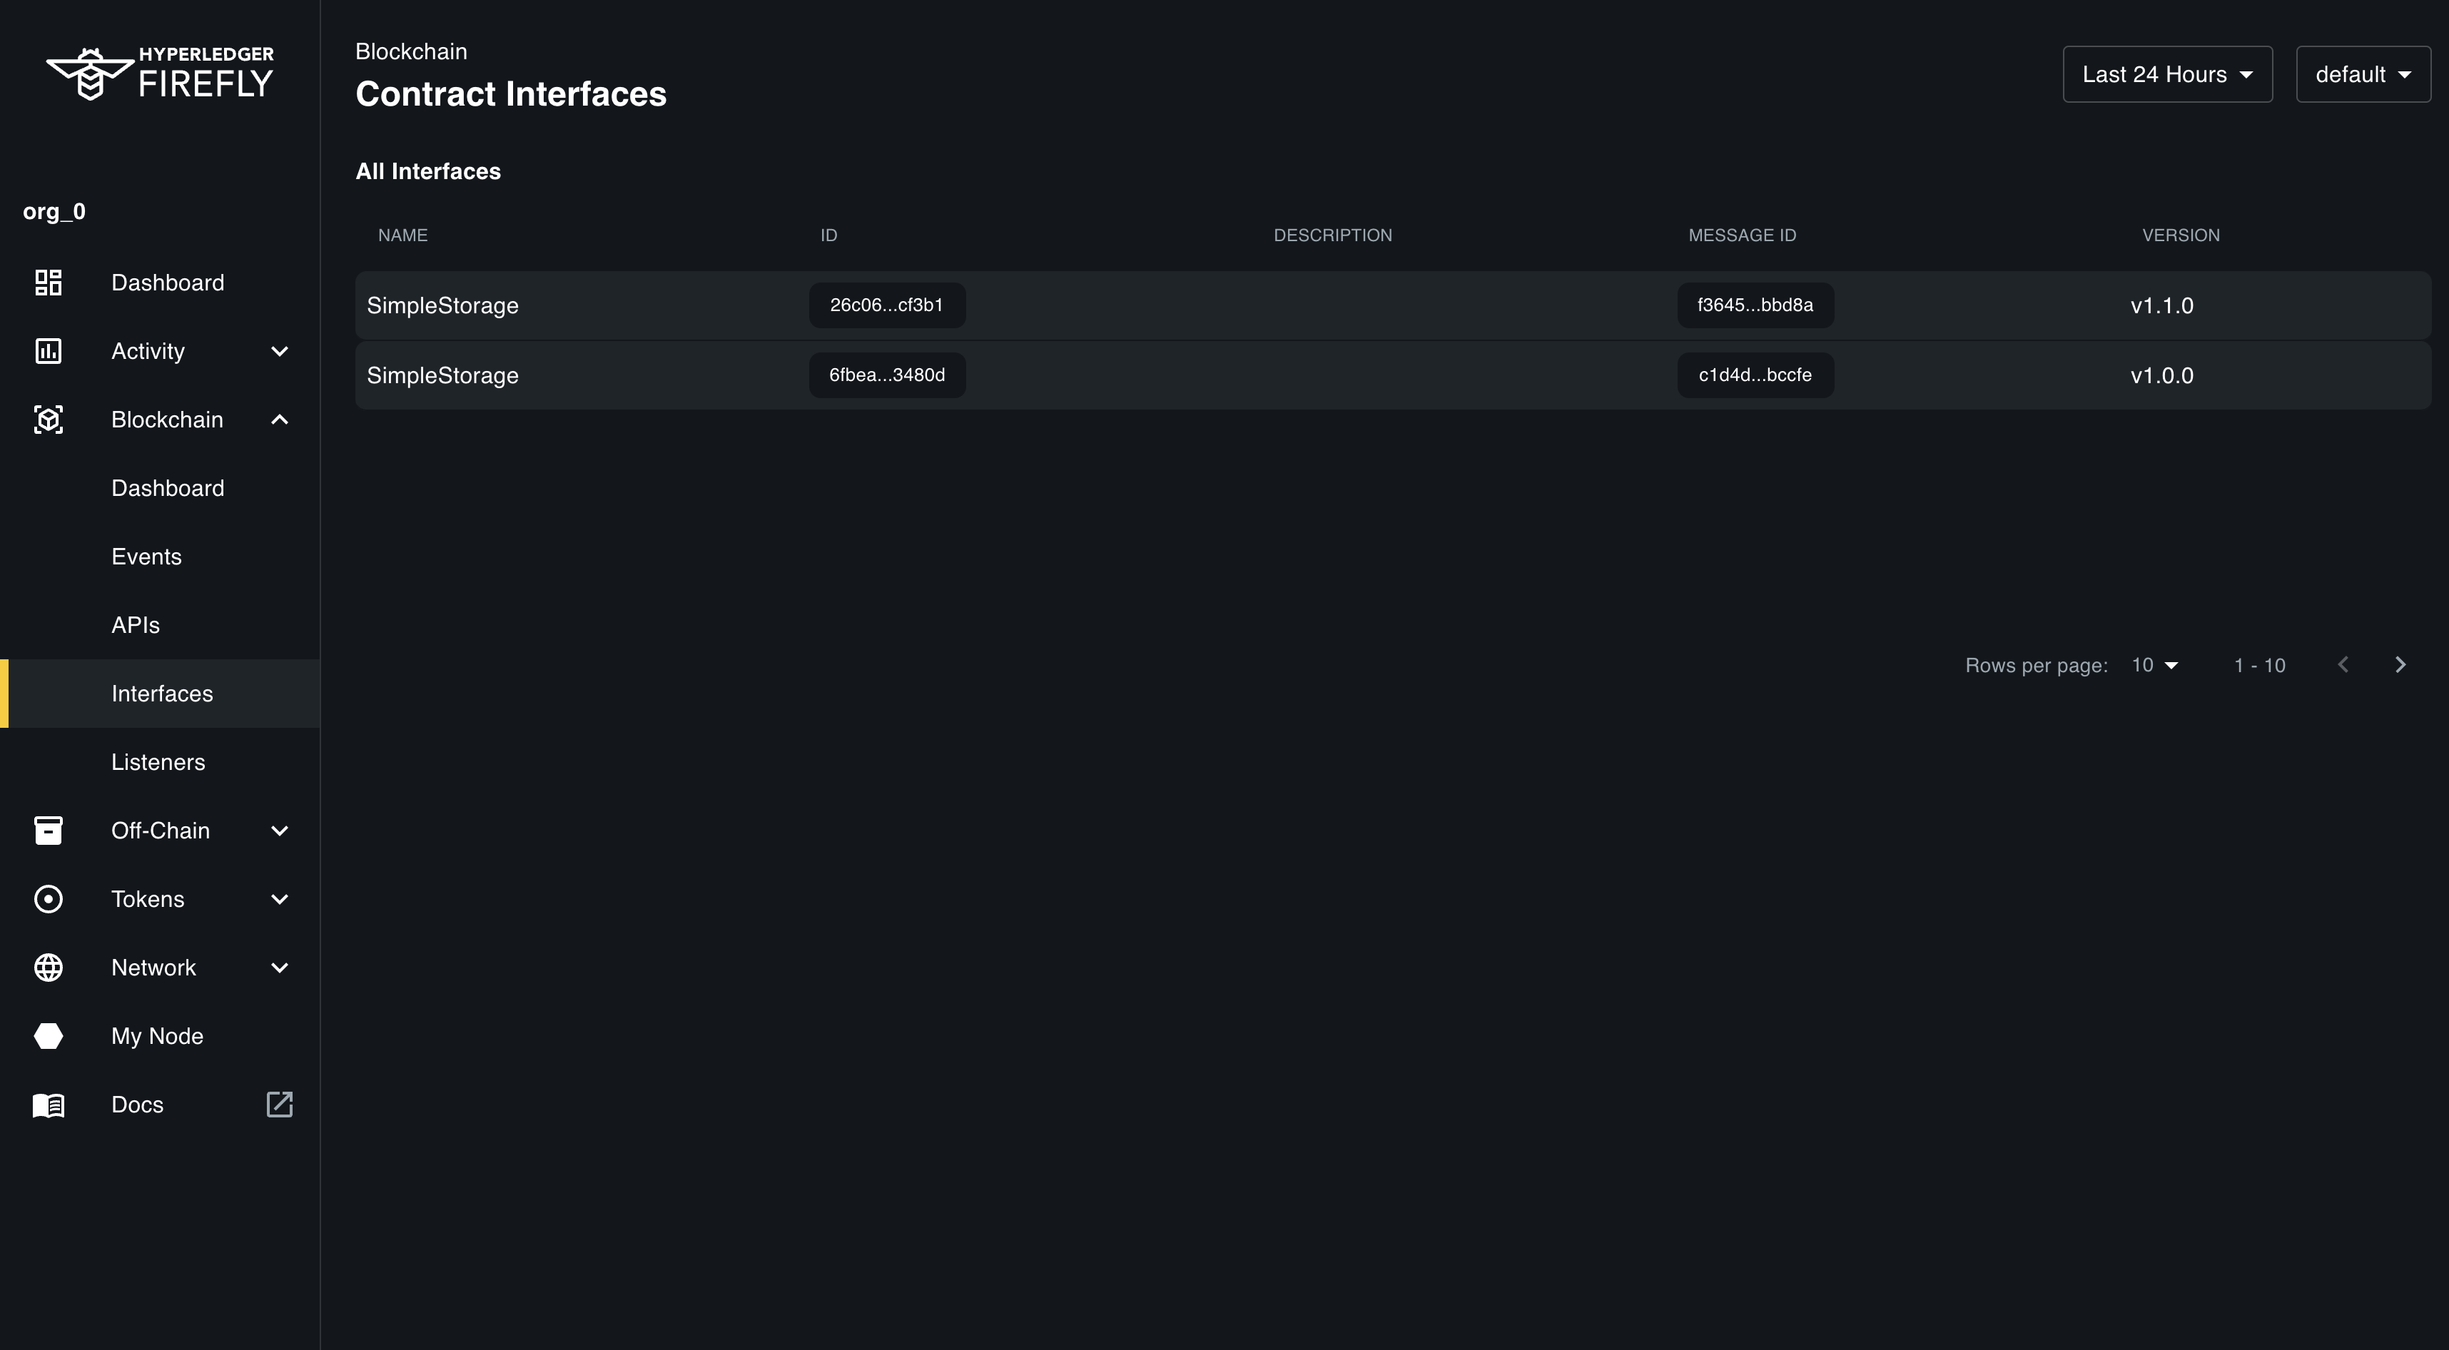The width and height of the screenshot is (2449, 1350).
Task: Open the Tokens menu label
Action: pos(148,898)
